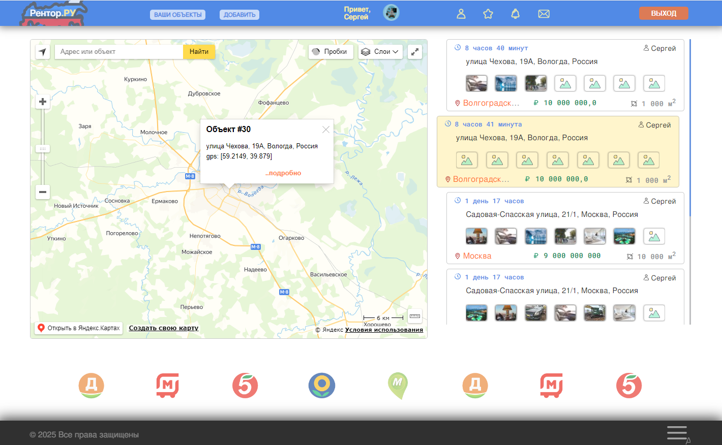The height and width of the screenshot is (445, 722).
Task: Toggle the Пробки traffic layer
Action: [331, 52]
